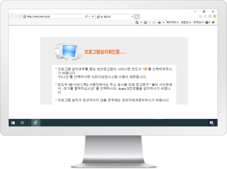
Task: Close the 빈 페이지 tab
Action: click(x=132, y=17)
